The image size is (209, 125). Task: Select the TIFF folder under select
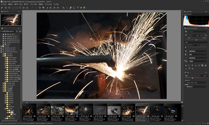[12, 116]
